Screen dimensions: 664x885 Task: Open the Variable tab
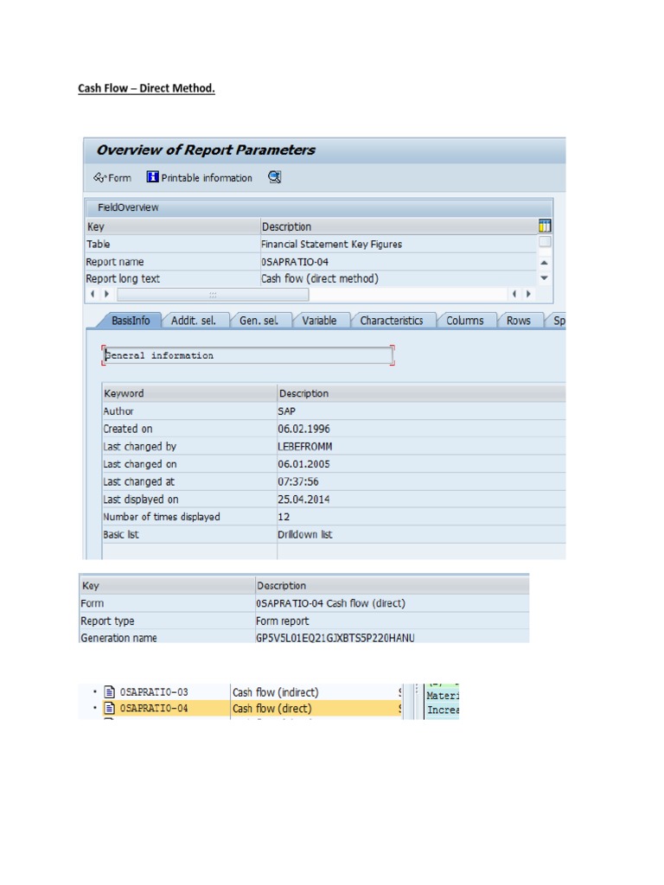tap(319, 321)
